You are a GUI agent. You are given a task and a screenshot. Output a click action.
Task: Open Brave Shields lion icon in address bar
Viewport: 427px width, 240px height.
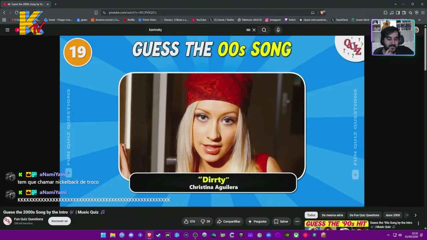322,13
